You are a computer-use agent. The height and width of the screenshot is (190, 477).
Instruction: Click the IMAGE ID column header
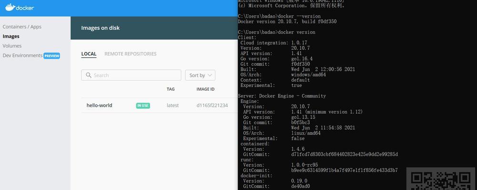point(205,89)
